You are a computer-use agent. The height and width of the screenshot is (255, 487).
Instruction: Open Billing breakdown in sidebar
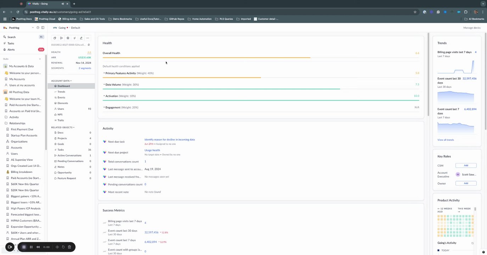tap(21, 172)
